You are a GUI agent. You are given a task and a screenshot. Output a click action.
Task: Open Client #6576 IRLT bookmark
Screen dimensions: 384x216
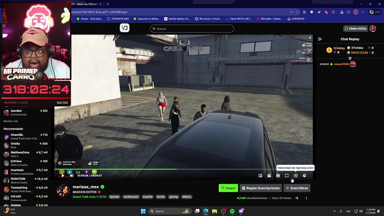pyautogui.click(x=238, y=19)
